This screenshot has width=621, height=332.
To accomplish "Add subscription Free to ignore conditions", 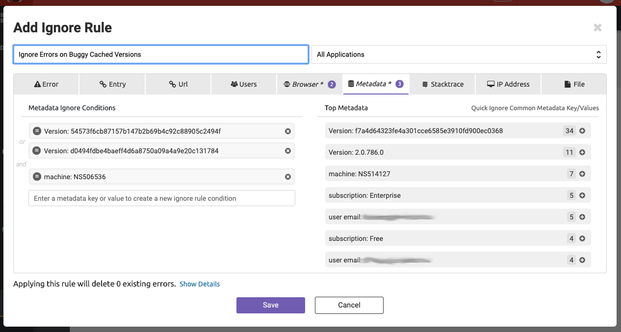I will 582,238.
